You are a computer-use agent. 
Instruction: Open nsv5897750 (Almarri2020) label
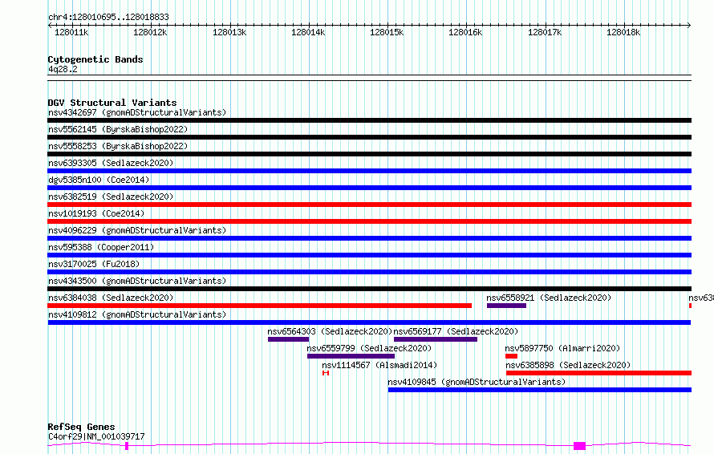(x=562, y=348)
